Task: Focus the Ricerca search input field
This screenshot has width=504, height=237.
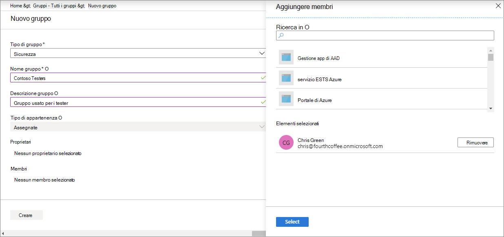Action: pyautogui.click(x=385, y=35)
